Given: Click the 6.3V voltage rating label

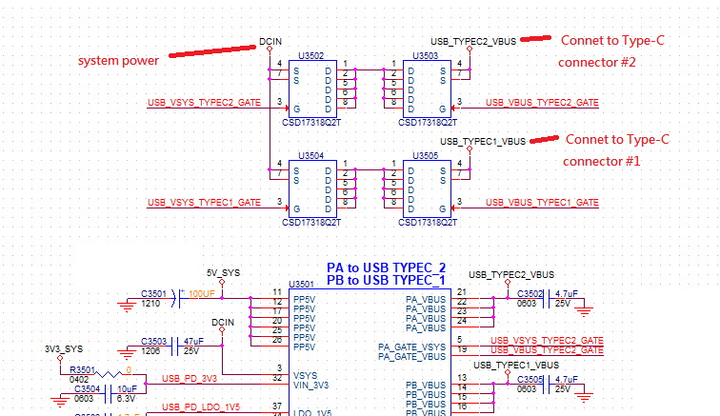Looking at the screenshot, I should click(127, 399).
